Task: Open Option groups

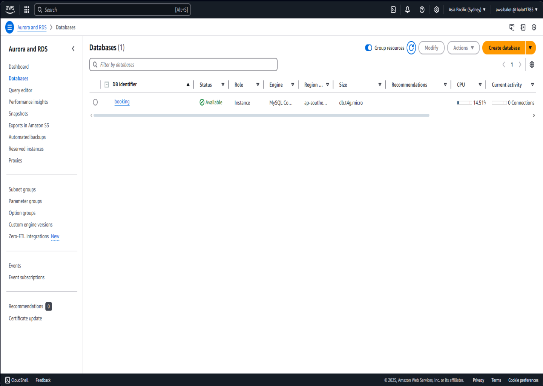Action: (22, 213)
